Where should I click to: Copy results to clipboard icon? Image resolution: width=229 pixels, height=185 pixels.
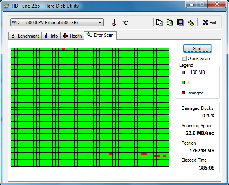(x=159, y=23)
